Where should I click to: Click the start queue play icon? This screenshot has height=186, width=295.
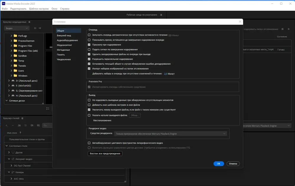coord(289,29)
